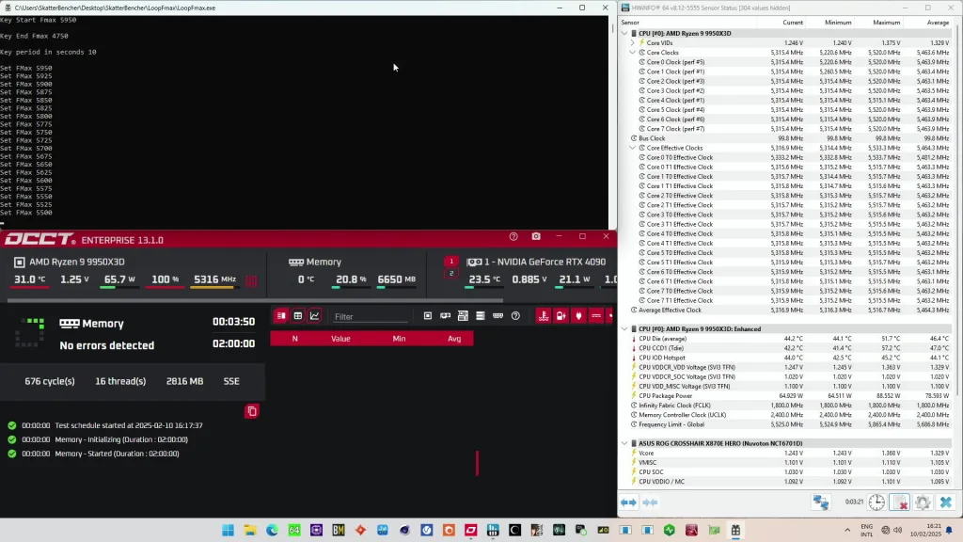
Task: Click the OCCT horizontal scrollbar under hardware summary
Action: coord(255,300)
